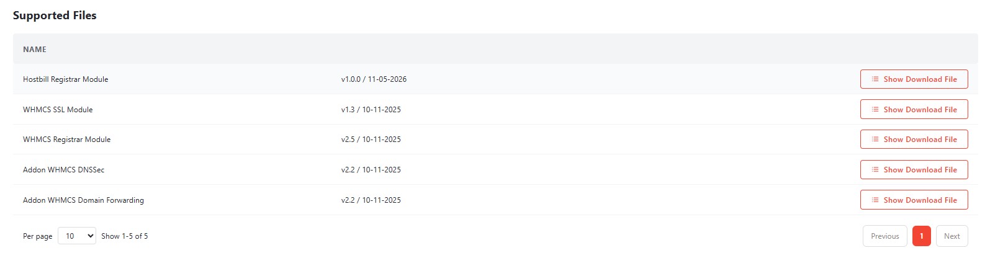
Task: Select the Addon WHMCS Domain Forwarding row name
Action: 83,200
